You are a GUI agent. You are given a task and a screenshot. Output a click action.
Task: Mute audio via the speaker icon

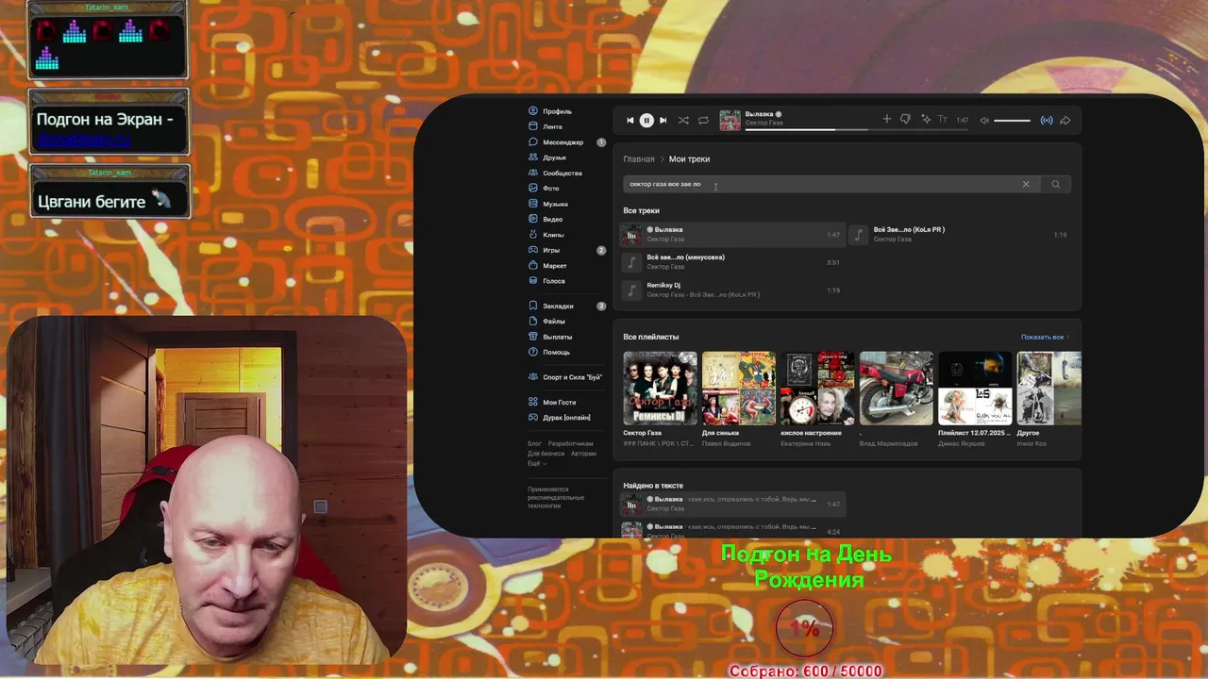[x=984, y=120]
